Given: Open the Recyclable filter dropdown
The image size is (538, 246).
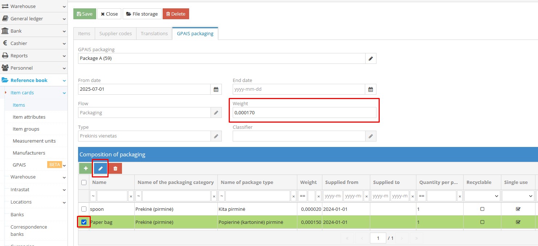Looking at the screenshot, I should [482, 196].
